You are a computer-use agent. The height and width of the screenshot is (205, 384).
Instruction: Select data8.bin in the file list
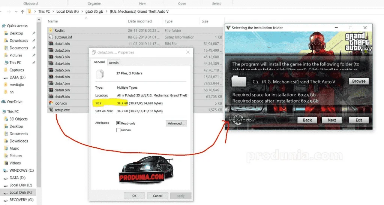point(62,90)
